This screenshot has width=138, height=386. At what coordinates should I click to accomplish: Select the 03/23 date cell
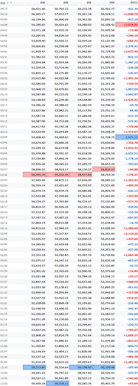point(4,89)
